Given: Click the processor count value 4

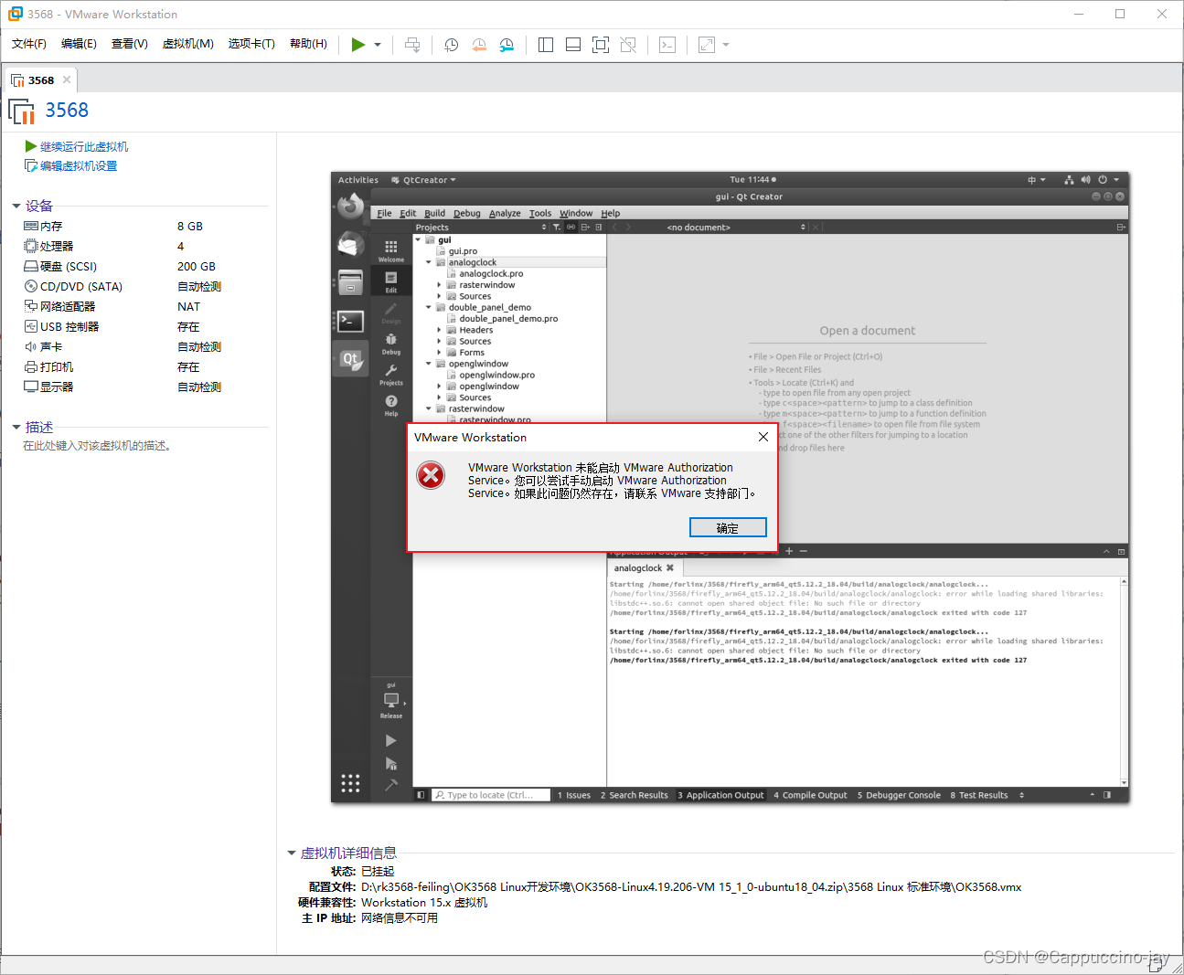Looking at the screenshot, I should 180,247.
